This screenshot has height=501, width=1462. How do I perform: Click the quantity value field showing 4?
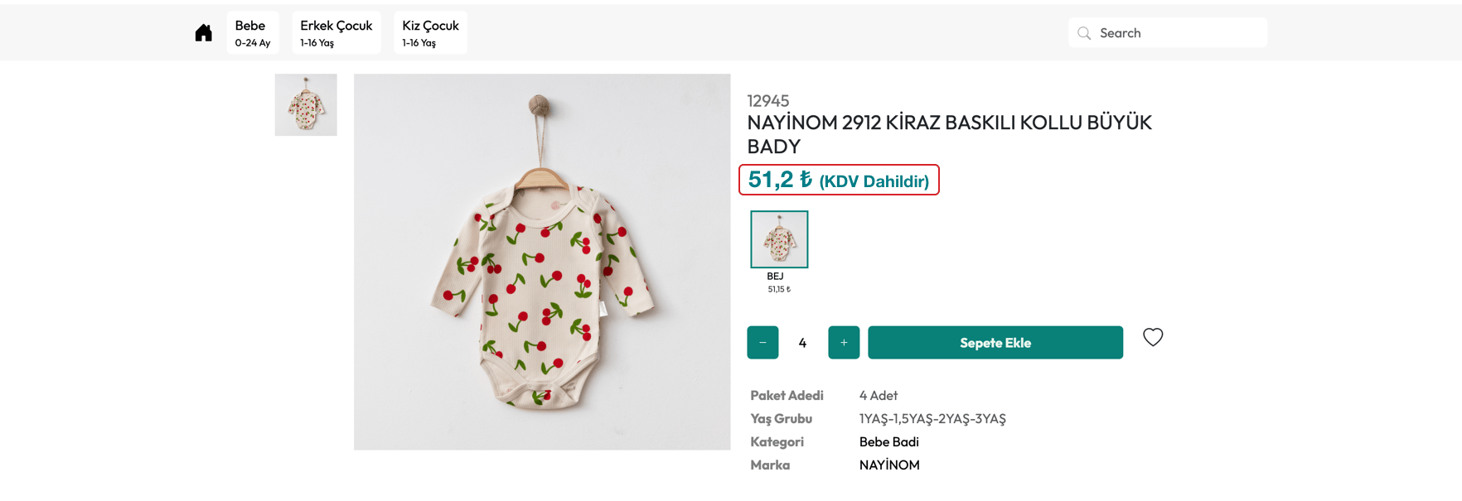tap(802, 343)
